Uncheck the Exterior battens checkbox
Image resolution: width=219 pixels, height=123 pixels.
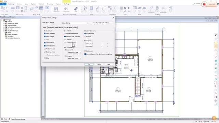coord(45,43)
